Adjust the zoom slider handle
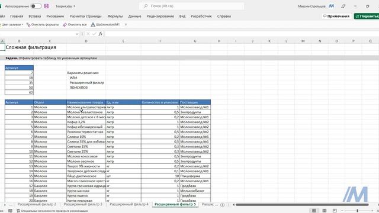 [x=358, y=211]
